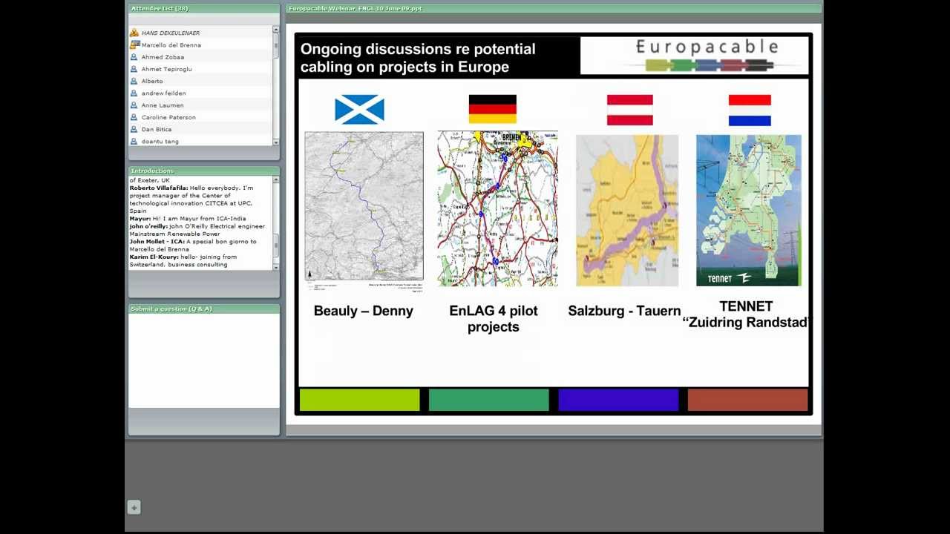Select attendee name Dan Bitica

click(x=157, y=129)
